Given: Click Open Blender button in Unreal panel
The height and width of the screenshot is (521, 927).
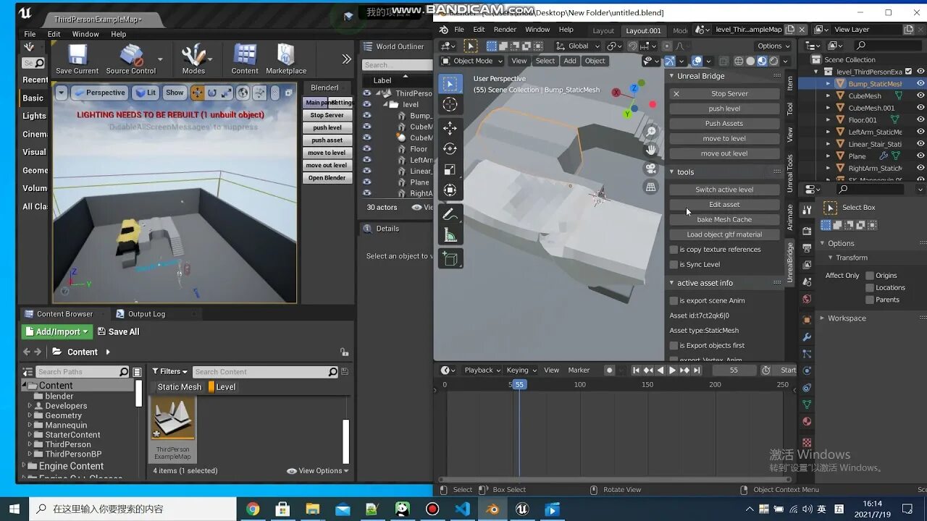Looking at the screenshot, I should 327,178.
